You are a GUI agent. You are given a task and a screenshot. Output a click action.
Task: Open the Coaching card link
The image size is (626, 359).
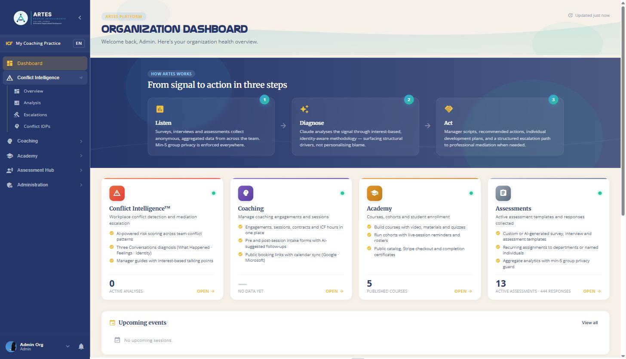click(x=334, y=291)
